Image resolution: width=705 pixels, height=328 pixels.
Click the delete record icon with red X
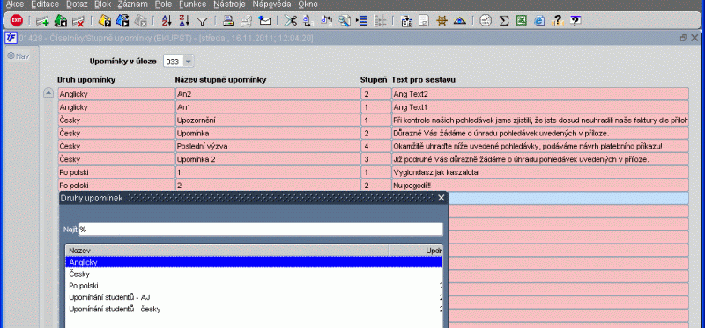coord(78,20)
